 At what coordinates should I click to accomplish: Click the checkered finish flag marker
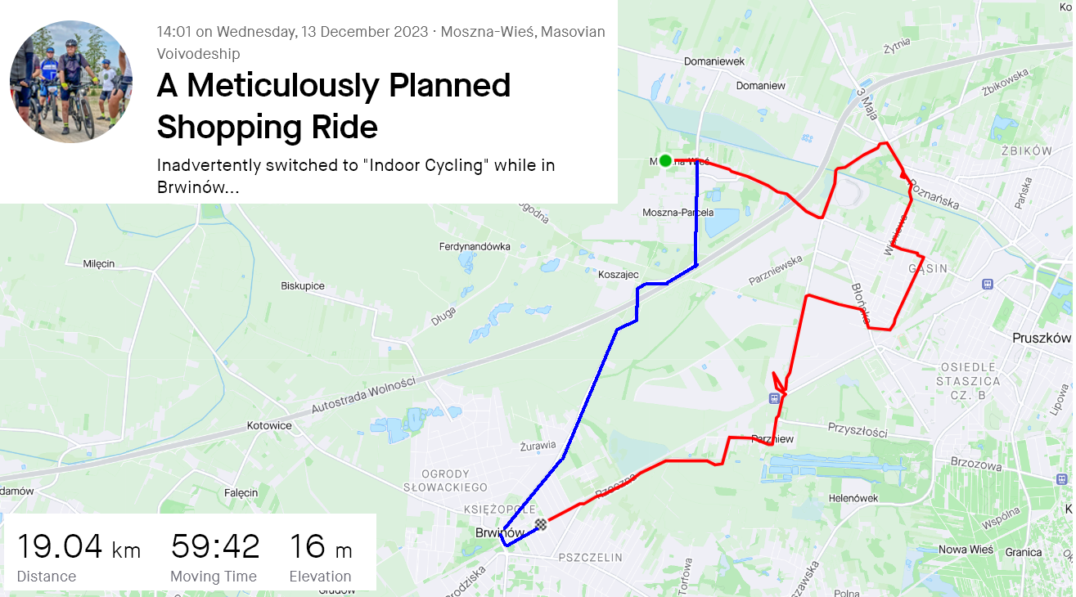(x=541, y=524)
